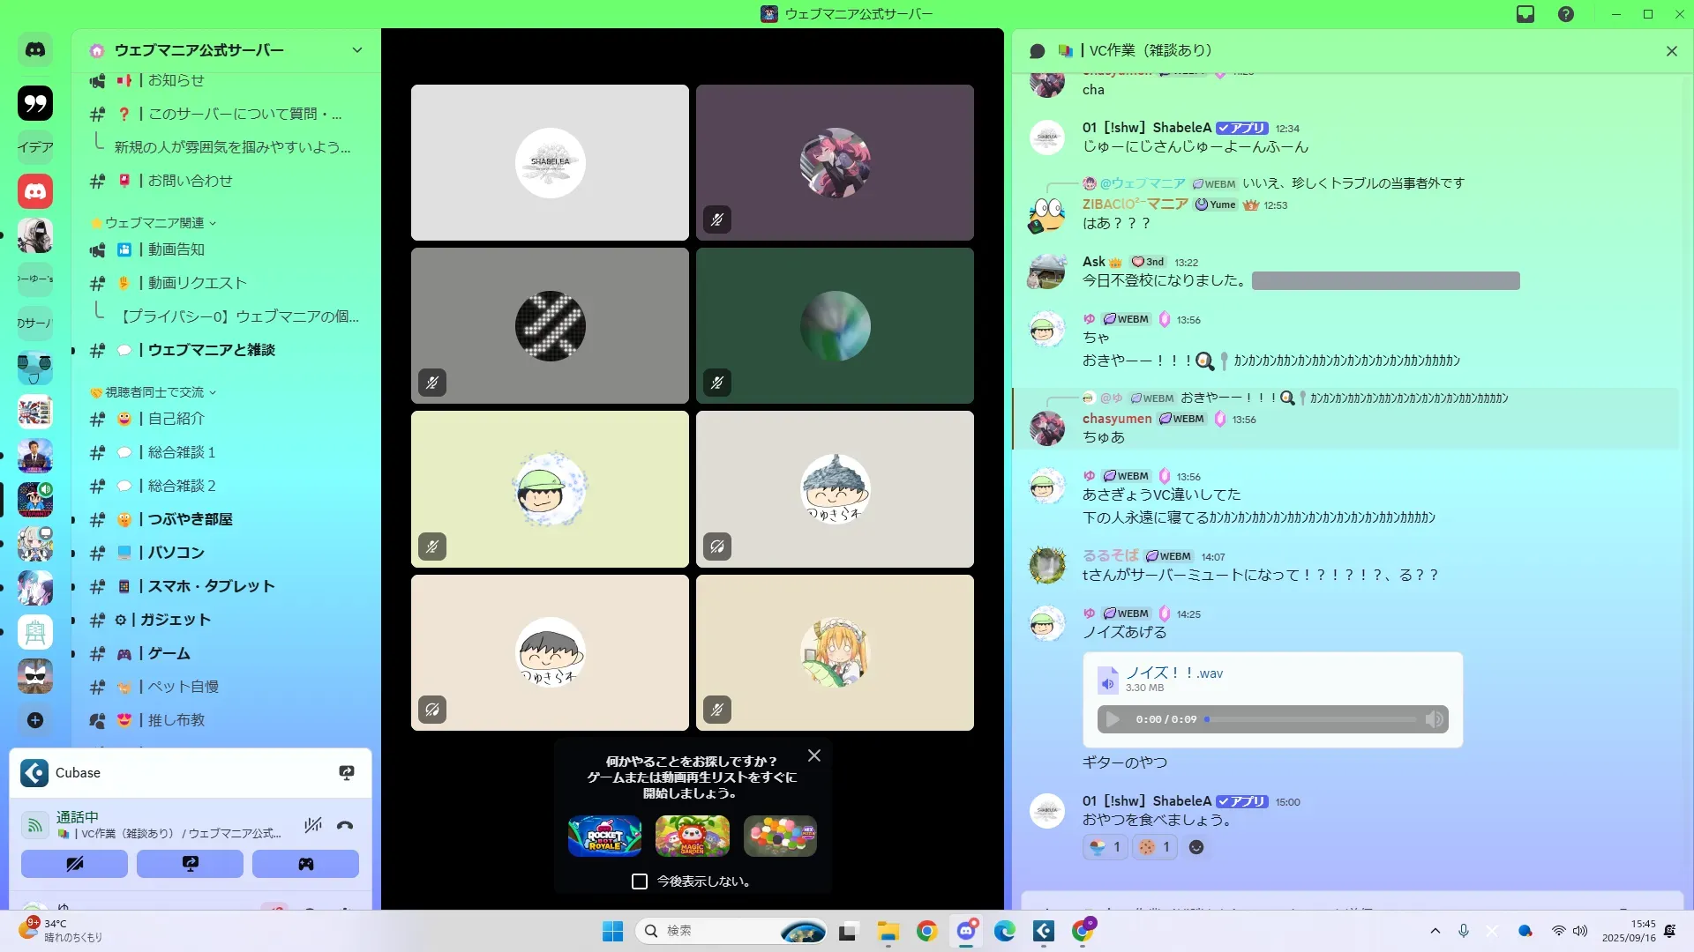This screenshot has height=952, width=1694.
Task: Open the ノイズ！！.wav file link
Action: pos(1173,673)
